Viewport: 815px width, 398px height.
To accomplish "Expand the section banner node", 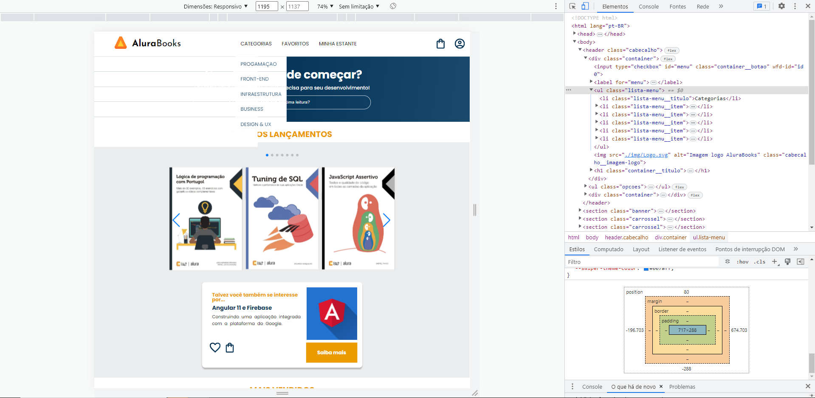I will (x=580, y=210).
